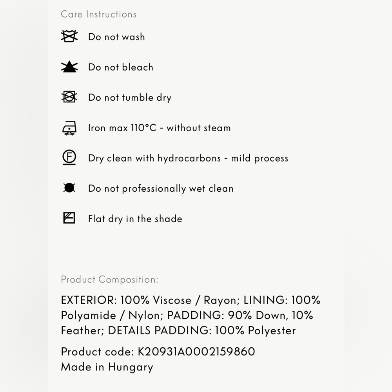Tap the iron without steam icon
This screenshot has width=392, height=392.
point(69,128)
